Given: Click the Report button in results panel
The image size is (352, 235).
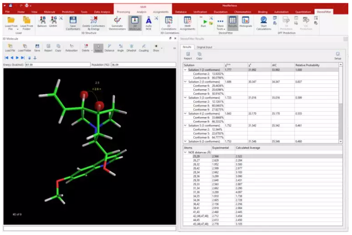Looking at the screenshot, I should [x=188, y=56].
